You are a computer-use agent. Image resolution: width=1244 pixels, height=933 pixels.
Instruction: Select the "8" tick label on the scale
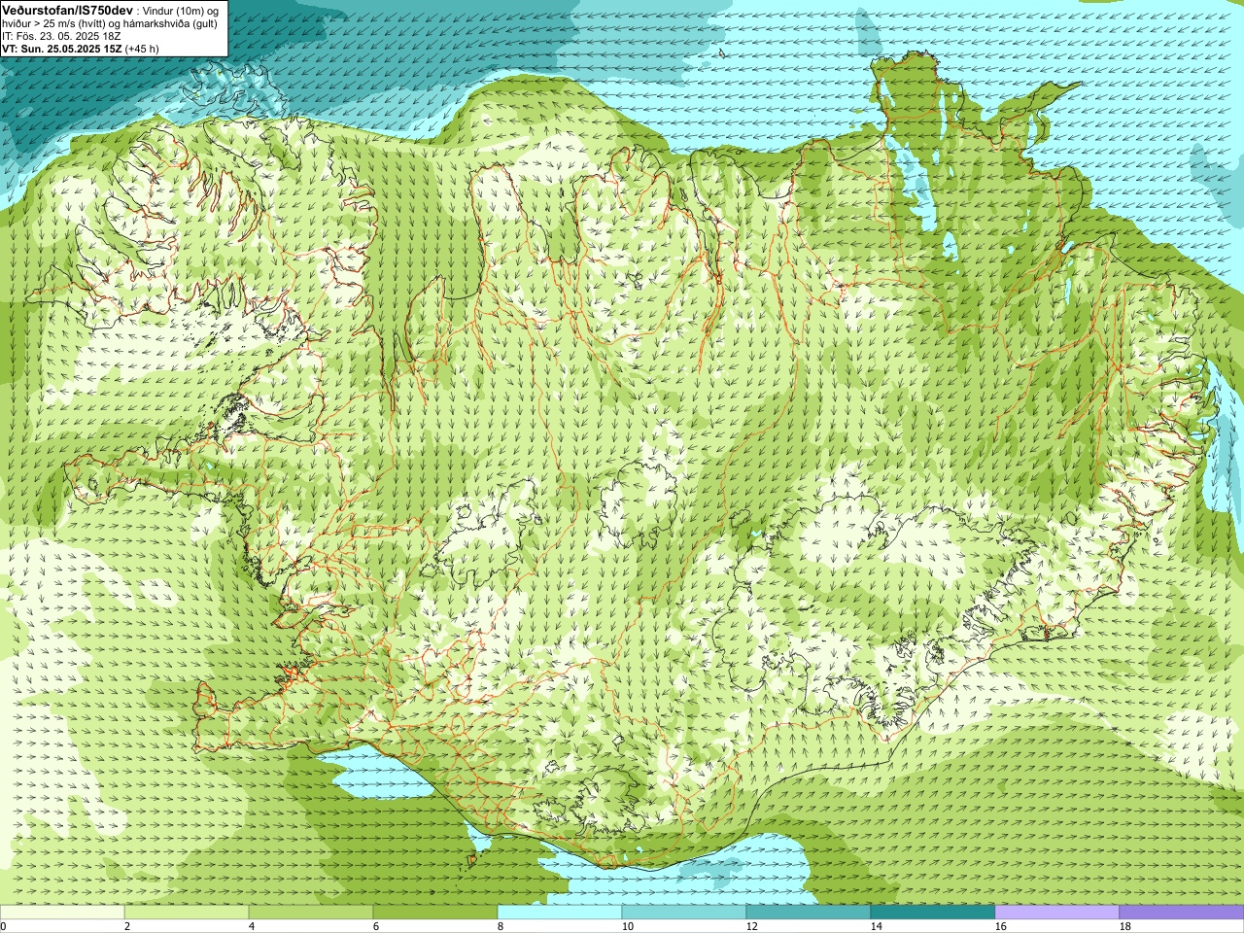pyautogui.click(x=501, y=926)
